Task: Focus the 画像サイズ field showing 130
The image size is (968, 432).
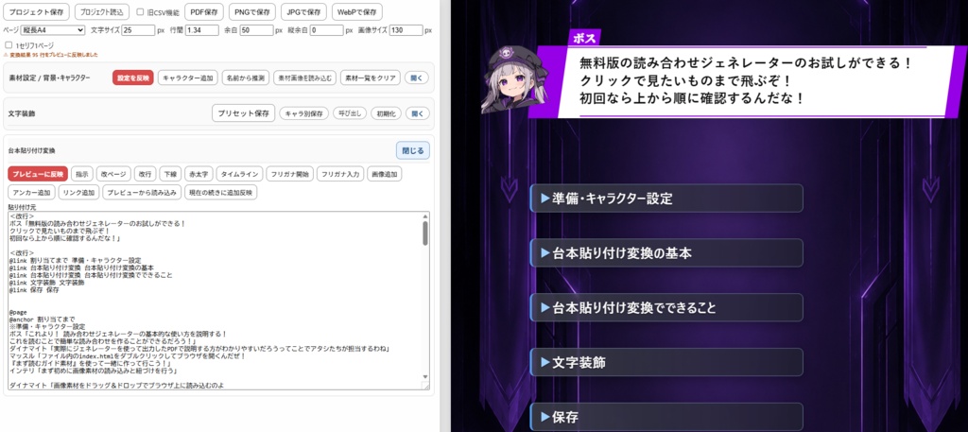Action: [406, 29]
